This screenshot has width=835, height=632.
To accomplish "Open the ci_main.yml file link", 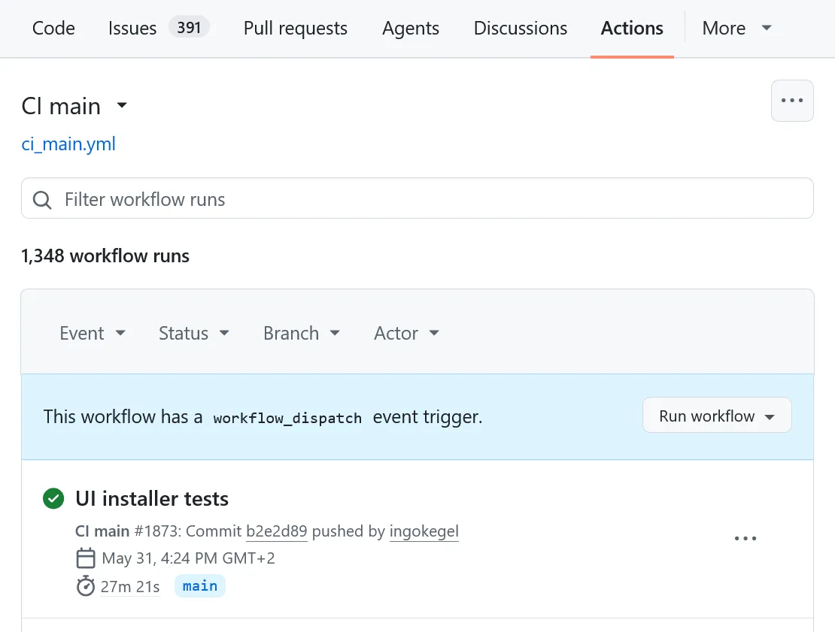I will click(x=68, y=144).
